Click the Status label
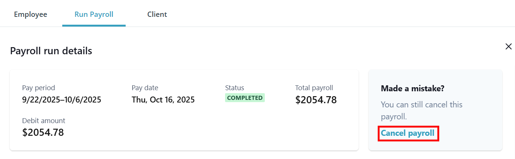515x159 pixels. point(234,88)
